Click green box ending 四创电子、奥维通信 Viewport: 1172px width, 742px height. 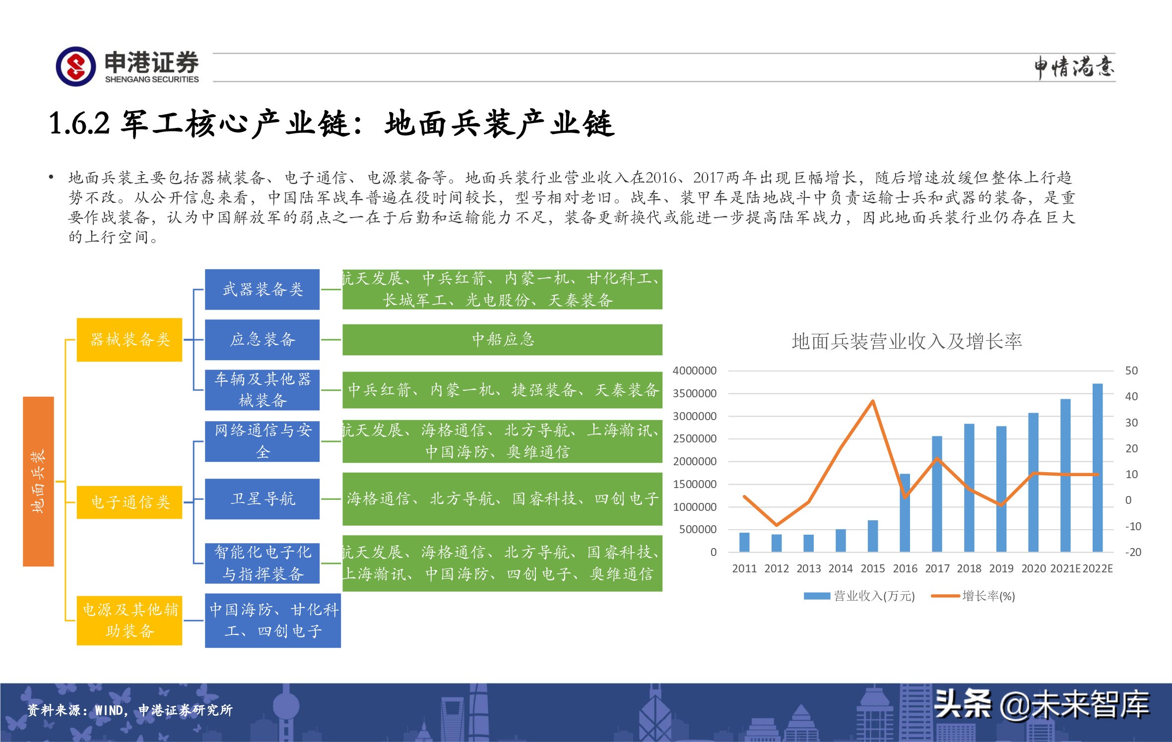click(x=502, y=563)
